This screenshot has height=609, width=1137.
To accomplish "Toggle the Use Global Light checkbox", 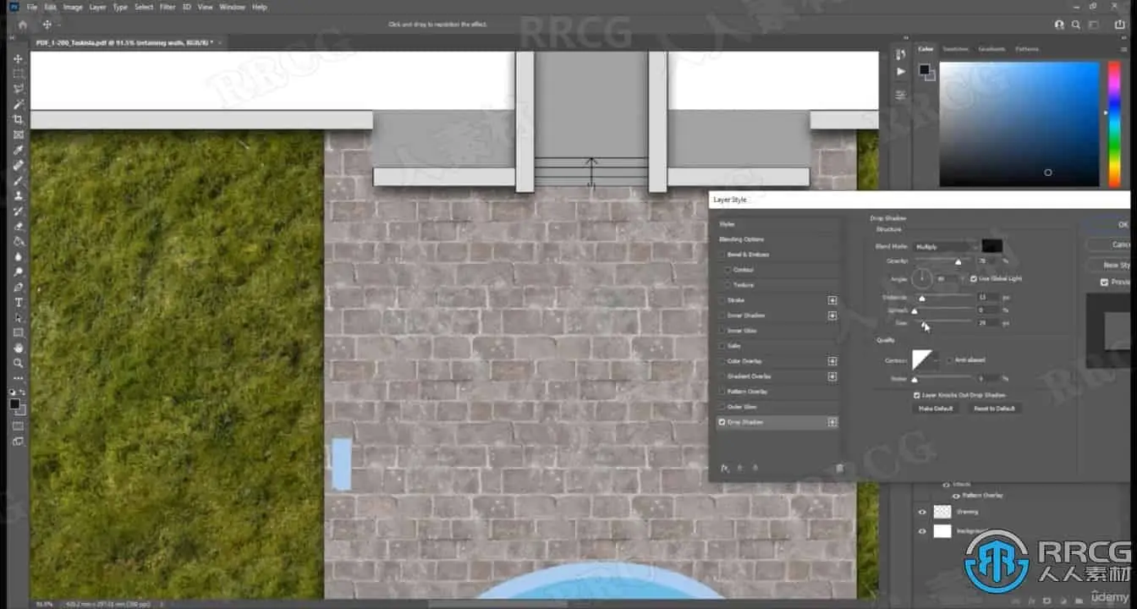I will tap(974, 278).
